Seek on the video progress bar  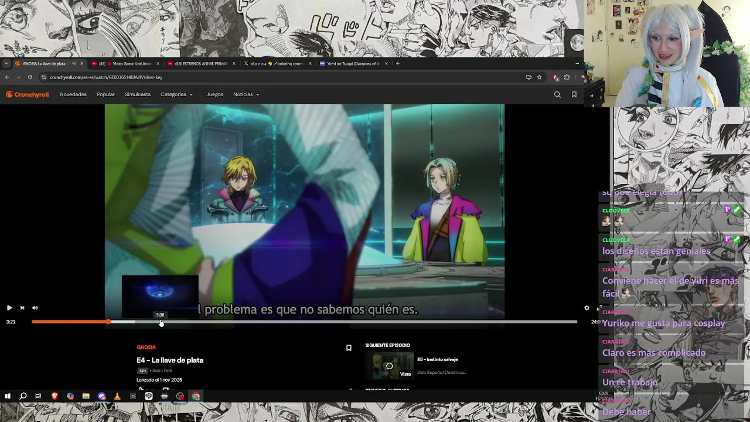[x=304, y=322]
